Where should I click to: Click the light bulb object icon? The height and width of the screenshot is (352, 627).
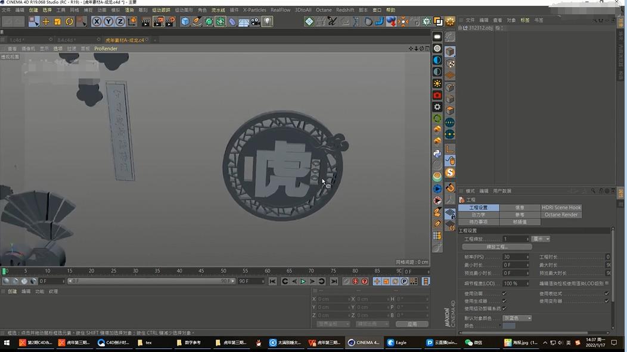pyautogui.click(x=268, y=21)
